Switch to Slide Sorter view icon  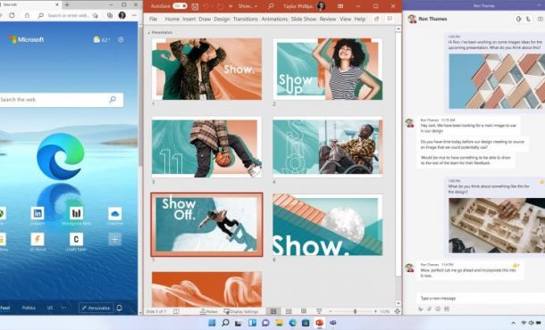tap(289, 311)
